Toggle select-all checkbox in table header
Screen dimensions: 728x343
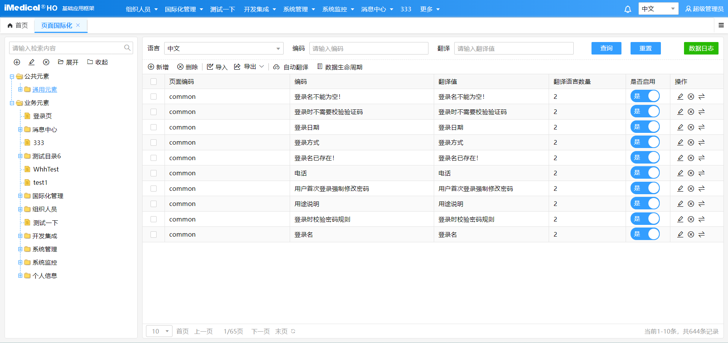[x=154, y=81]
